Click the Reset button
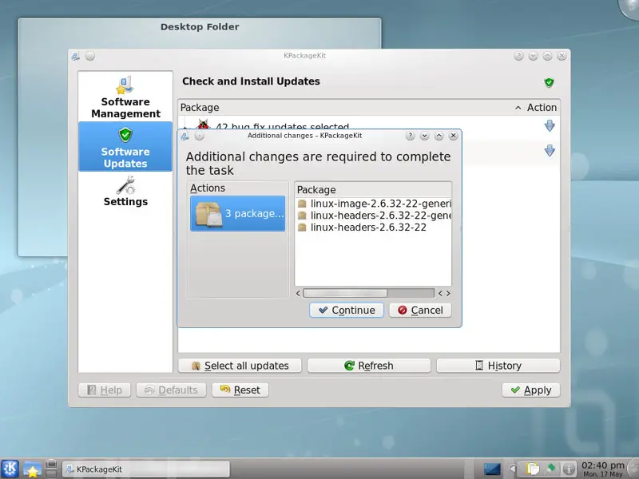 coord(240,390)
